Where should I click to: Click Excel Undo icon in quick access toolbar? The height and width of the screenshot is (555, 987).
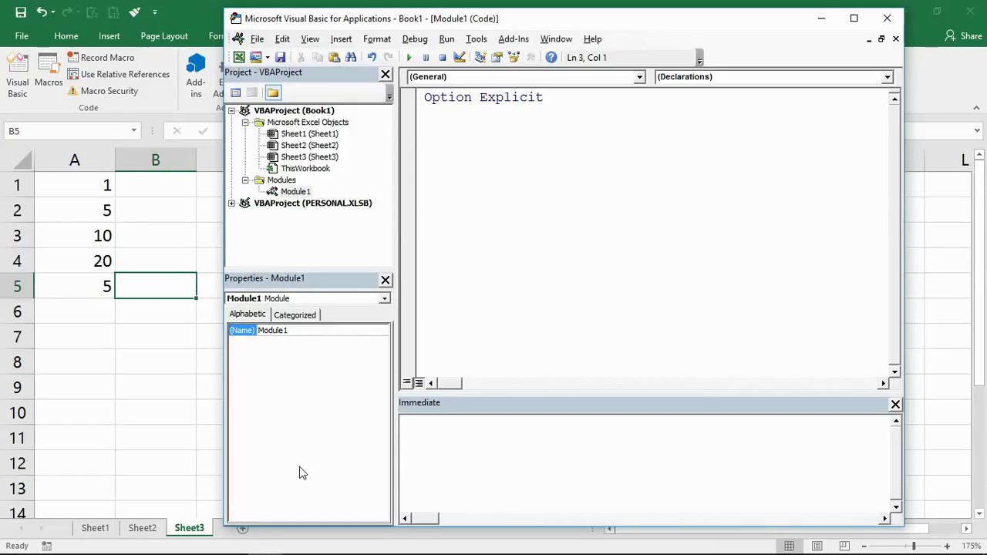(x=42, y=12)
